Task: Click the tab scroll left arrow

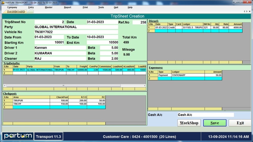Action: [245, 11]
